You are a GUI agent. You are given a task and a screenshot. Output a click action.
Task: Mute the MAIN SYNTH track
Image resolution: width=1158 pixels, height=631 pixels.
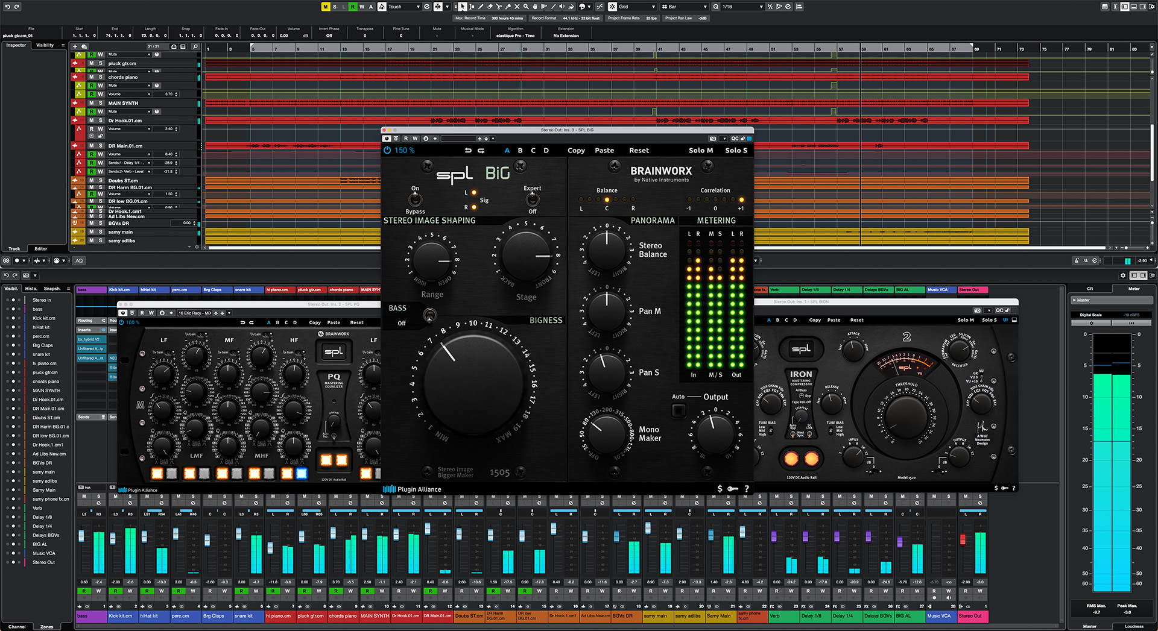91,103
